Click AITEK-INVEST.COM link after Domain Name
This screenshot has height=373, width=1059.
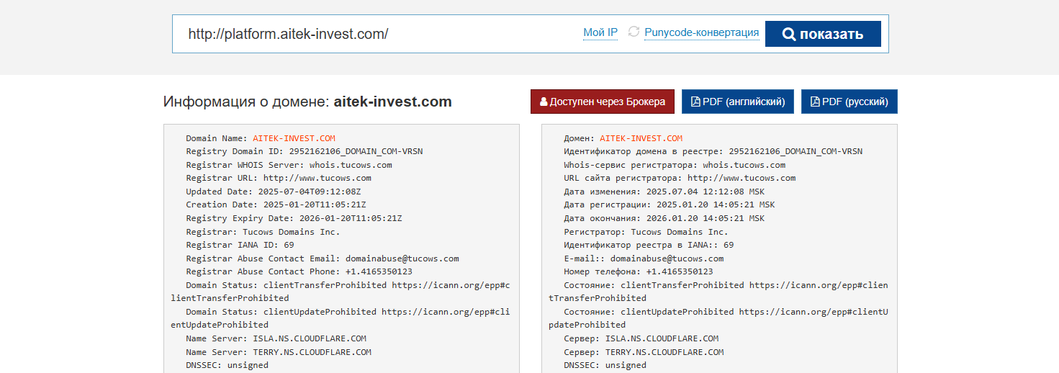pyautogui.click(x=294, y=138)
